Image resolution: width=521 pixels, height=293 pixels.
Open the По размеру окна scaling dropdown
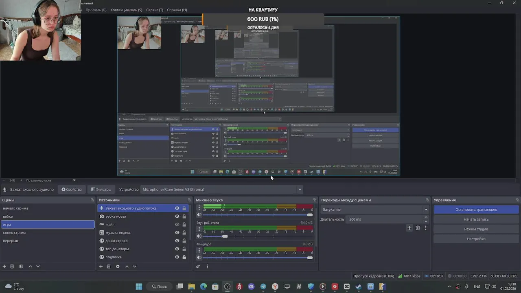pos(51,180)
